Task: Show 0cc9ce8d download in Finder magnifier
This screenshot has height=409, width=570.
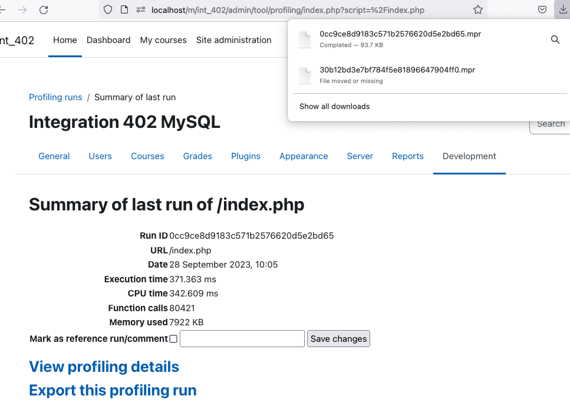Action: click(x=555, y=39)
